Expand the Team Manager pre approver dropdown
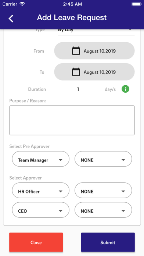Image resolution: width=144 pixels, height=256 pixels. (41, 159)
